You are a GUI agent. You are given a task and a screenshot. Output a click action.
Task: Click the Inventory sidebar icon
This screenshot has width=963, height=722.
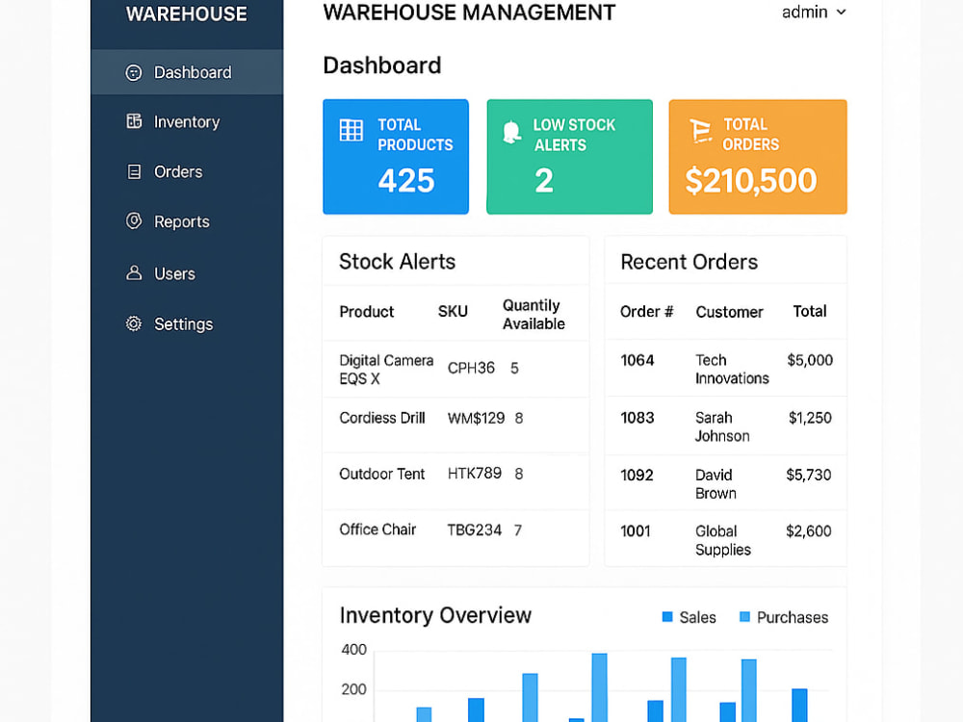[134, 121]
